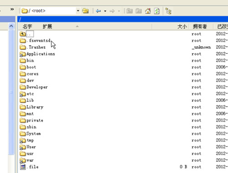Image resolution: width=228 pixels, height=173 pixels.
Task: Click the folder icon of private
Action: [x=23, y=120]
